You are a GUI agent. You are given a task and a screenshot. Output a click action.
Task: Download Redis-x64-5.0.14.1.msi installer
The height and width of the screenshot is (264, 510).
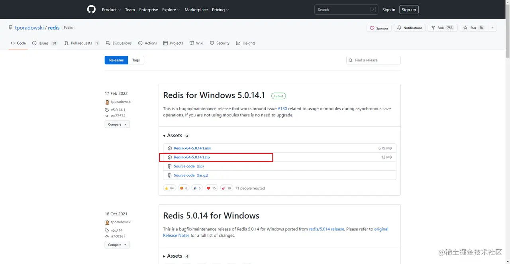[x=192, y=148]
